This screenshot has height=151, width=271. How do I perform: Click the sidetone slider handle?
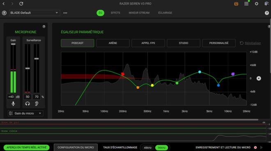coord(37,59)
